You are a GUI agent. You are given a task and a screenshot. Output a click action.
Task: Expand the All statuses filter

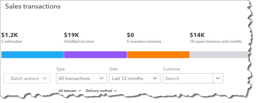[x=70, y=91]
